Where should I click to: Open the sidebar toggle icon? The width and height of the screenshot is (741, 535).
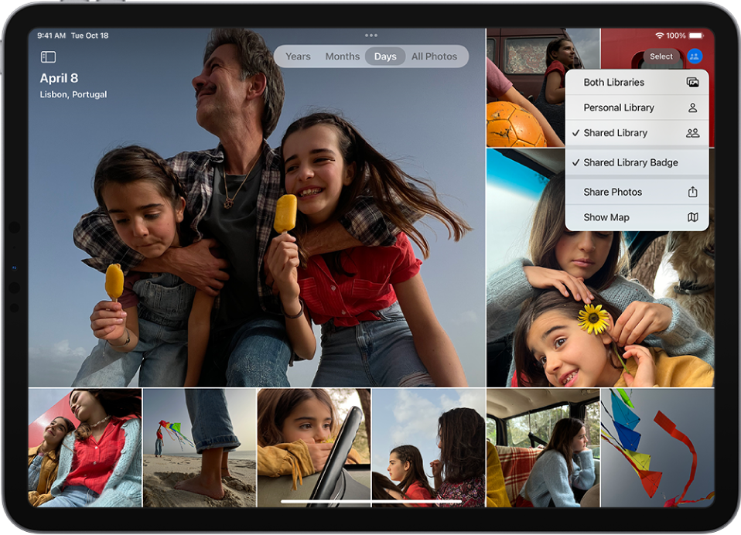(x=48, y=57)
